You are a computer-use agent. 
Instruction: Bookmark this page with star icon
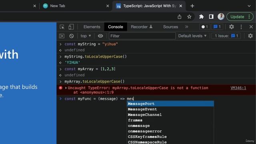pos(189,17)
